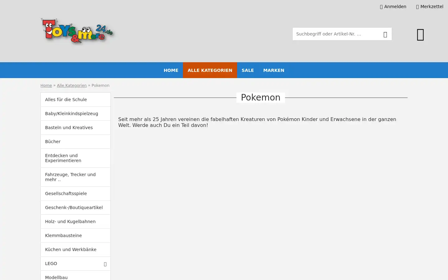The width and height of the screenshot is (448, 280).
Task: Open the Gesellschaftsspiele category
Action: [x=75, y=194]
